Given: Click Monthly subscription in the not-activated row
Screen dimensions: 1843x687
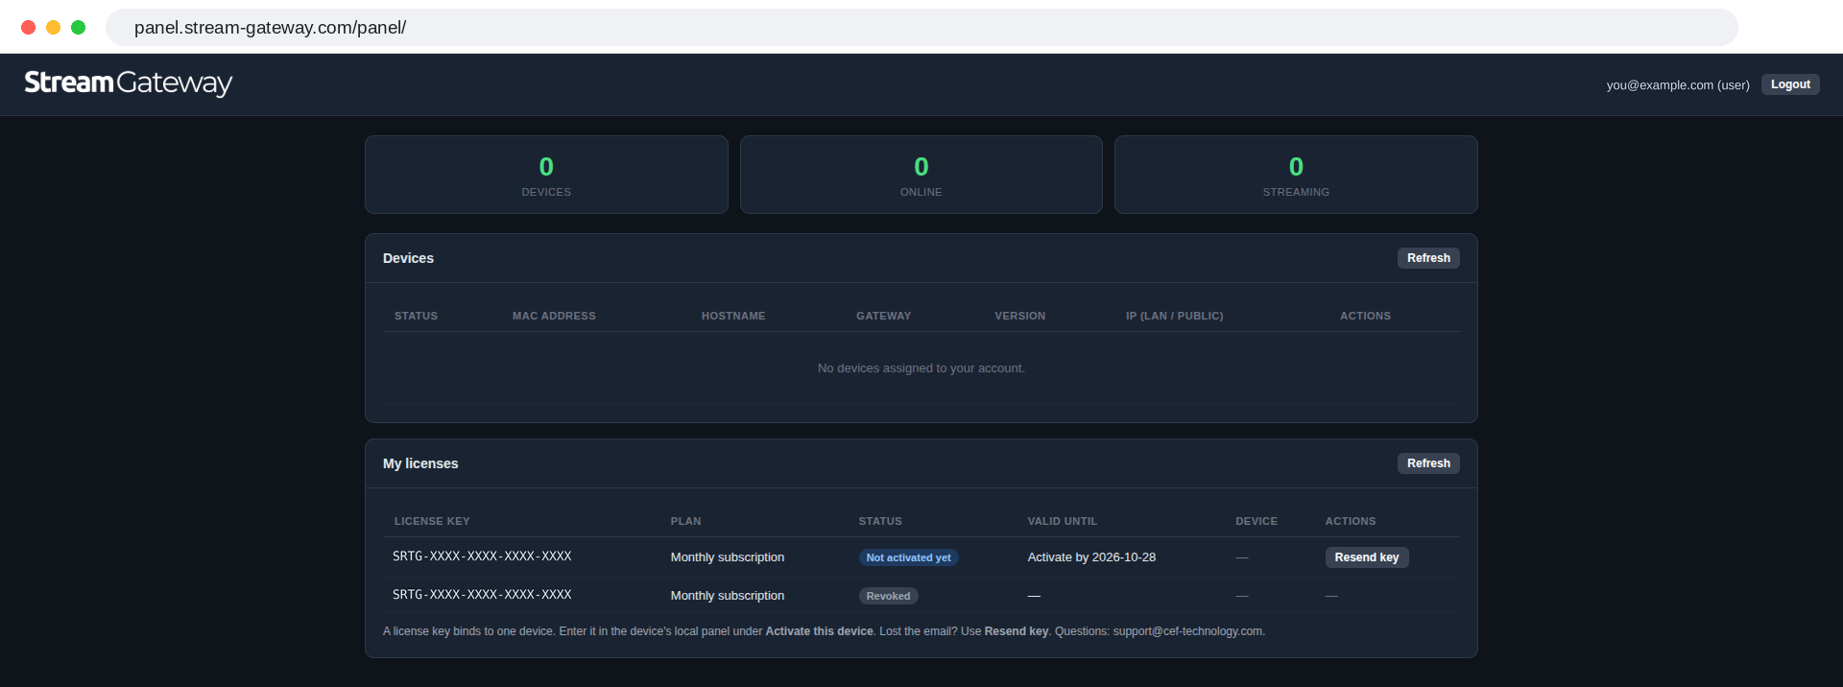Looking at the screenshot, I should 728,557.
